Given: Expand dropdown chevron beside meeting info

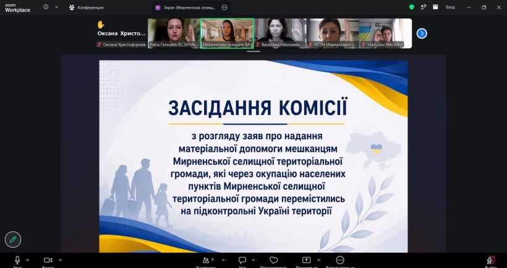Looking at the screenshot, I should pos(57,7).
